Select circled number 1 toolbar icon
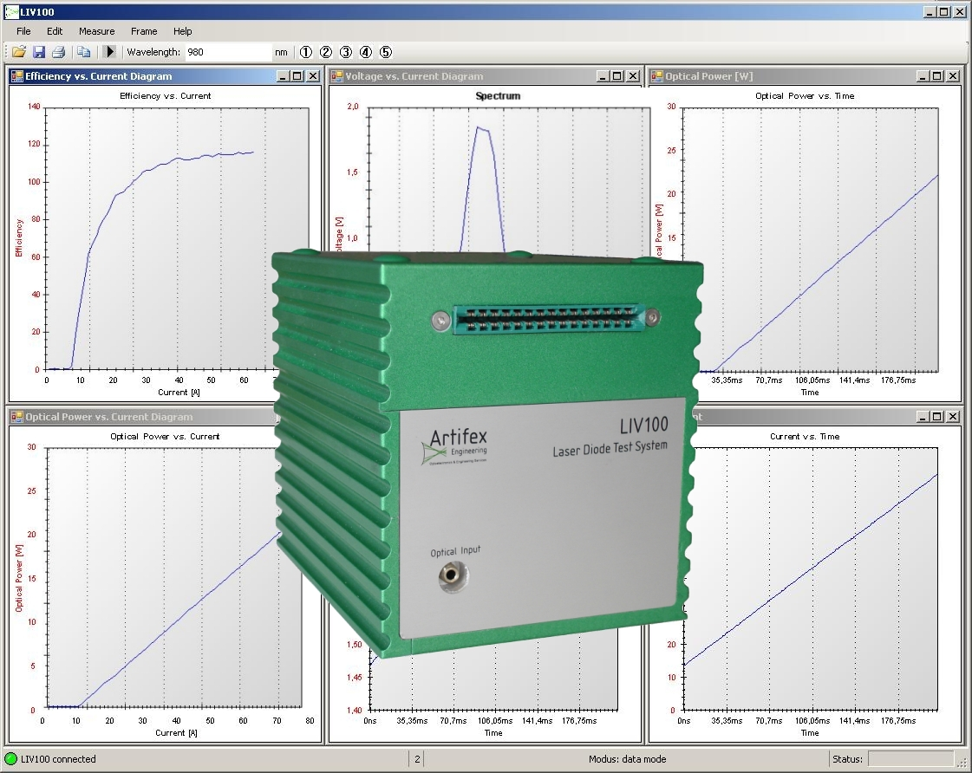 (306, 52)
